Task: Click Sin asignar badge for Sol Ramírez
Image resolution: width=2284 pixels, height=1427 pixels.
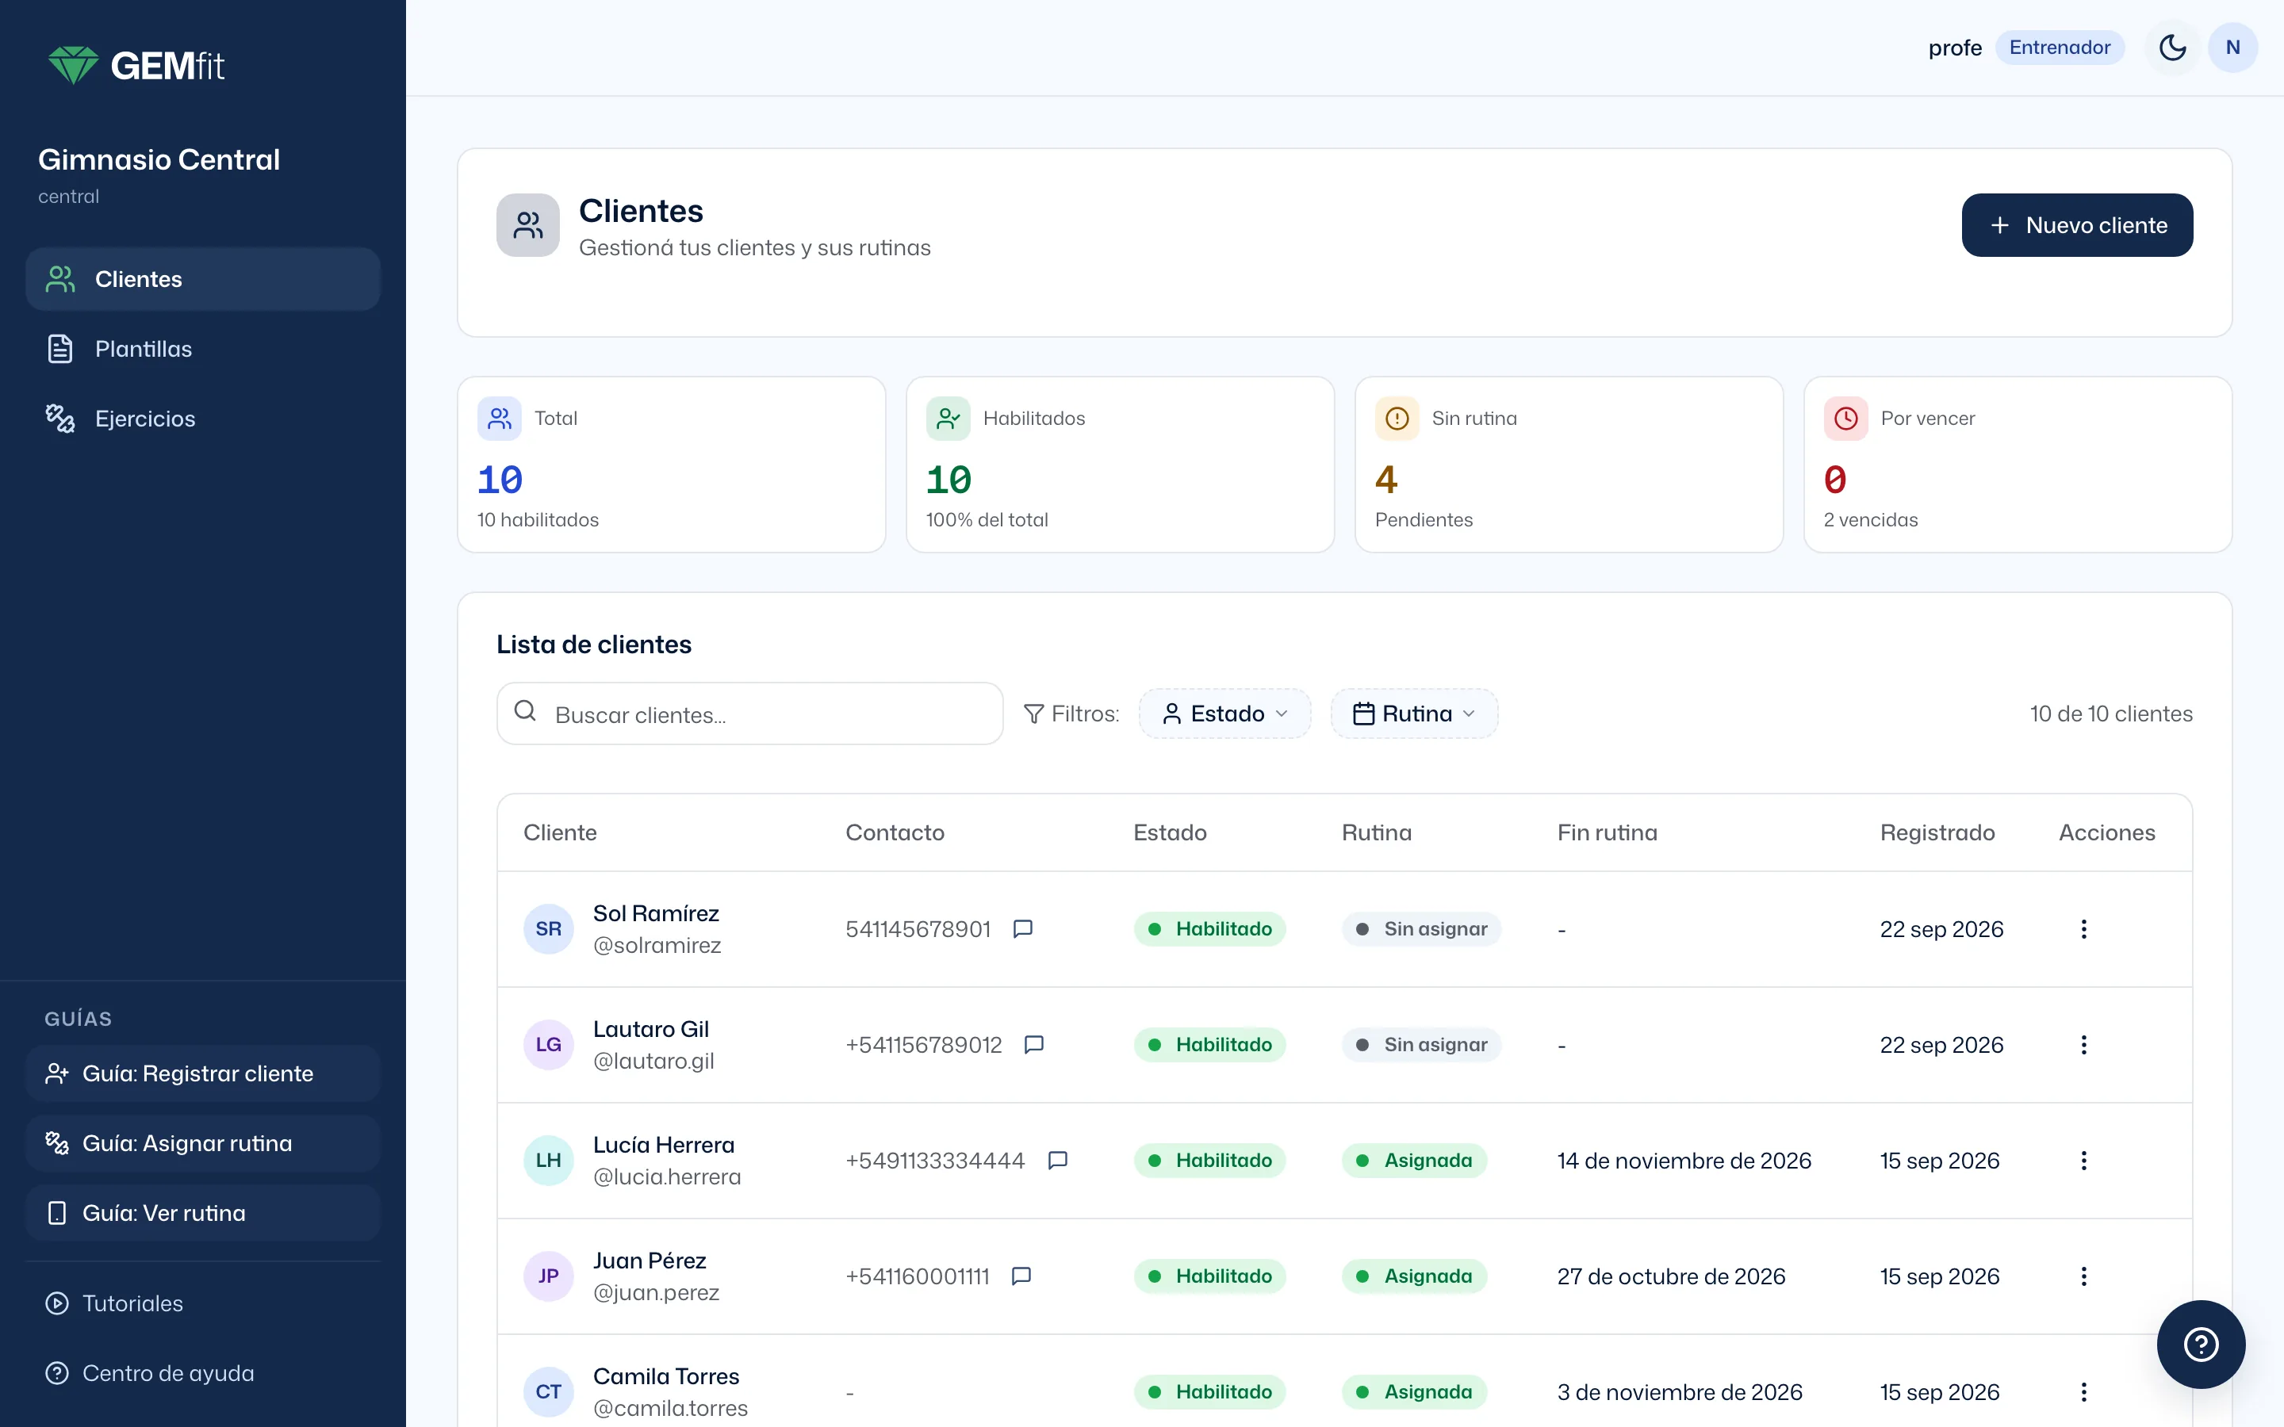Action: 1421,928
